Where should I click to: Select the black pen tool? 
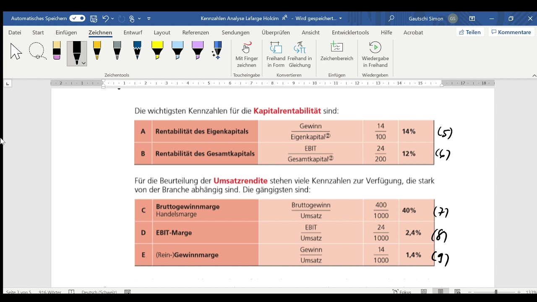tap(77, 53)
